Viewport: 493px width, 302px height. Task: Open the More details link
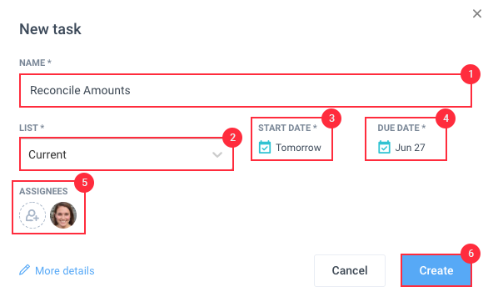(x=65, y=270)
